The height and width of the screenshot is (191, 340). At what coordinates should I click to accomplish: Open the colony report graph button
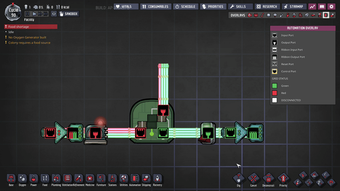coord(312,6)
